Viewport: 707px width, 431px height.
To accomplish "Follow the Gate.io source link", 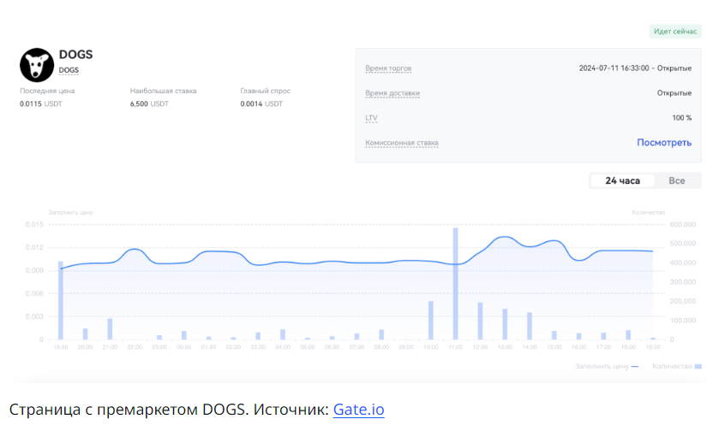I will tap(358, 410).
